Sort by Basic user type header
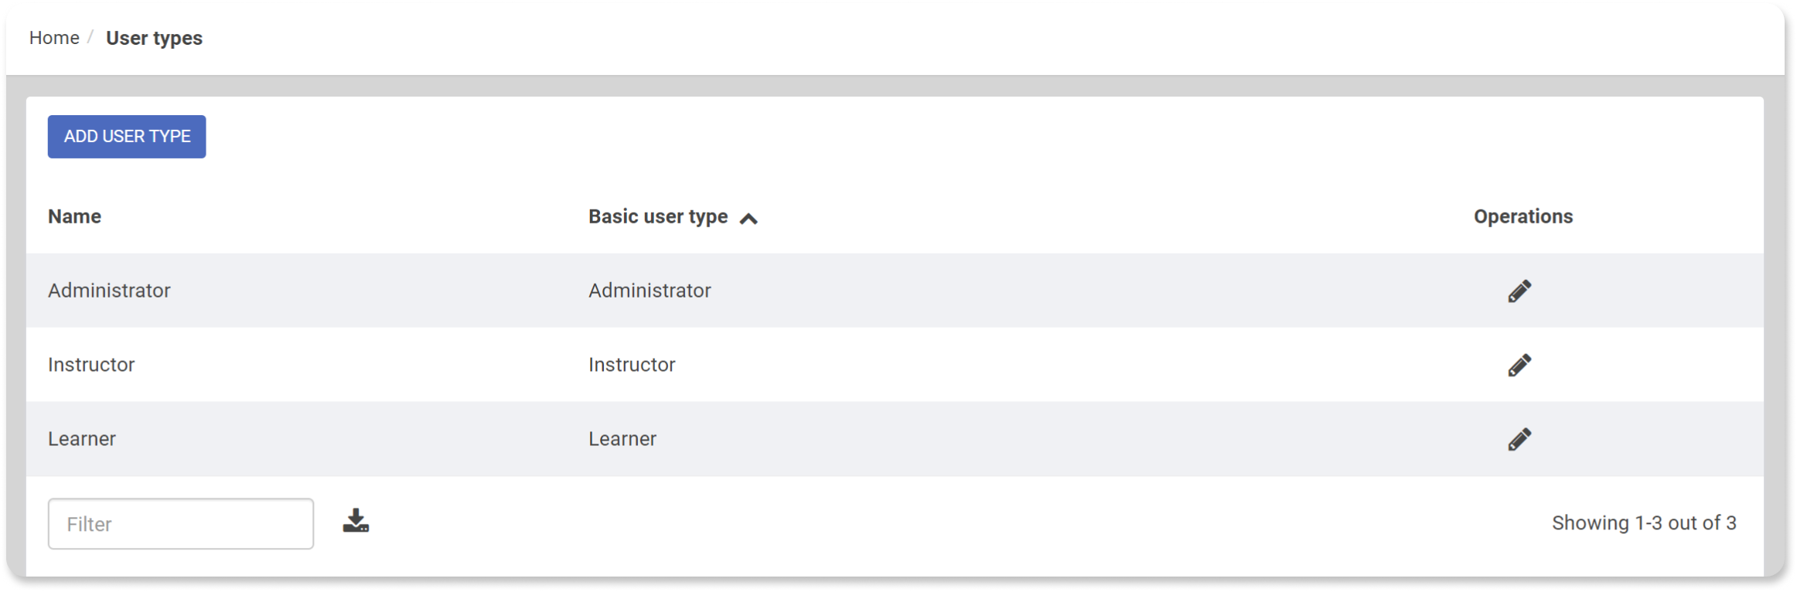 [x=658, y=216]
